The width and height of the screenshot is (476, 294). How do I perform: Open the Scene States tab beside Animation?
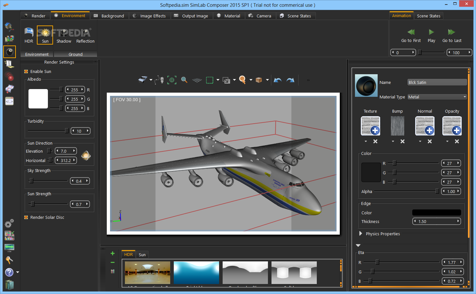pos(428,16)
